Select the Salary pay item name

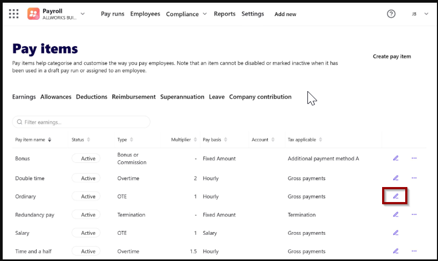point(22,233)
